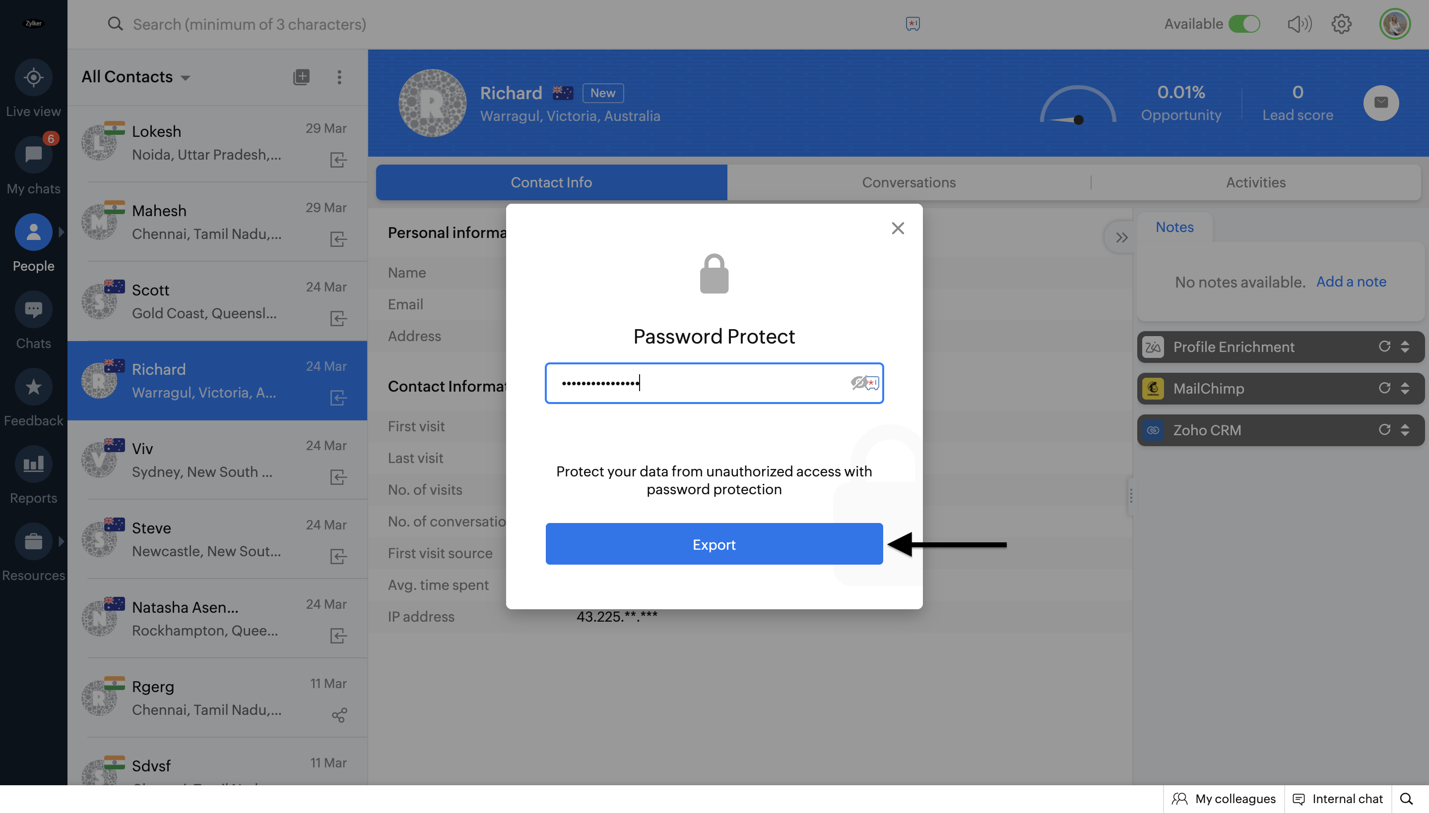Expand the All Contacts dropdown
1429x813 pixels.
(186, 78)
